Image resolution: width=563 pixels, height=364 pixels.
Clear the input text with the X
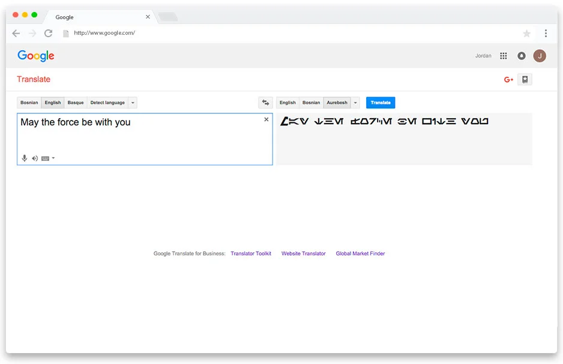click(x=266, y=119)
